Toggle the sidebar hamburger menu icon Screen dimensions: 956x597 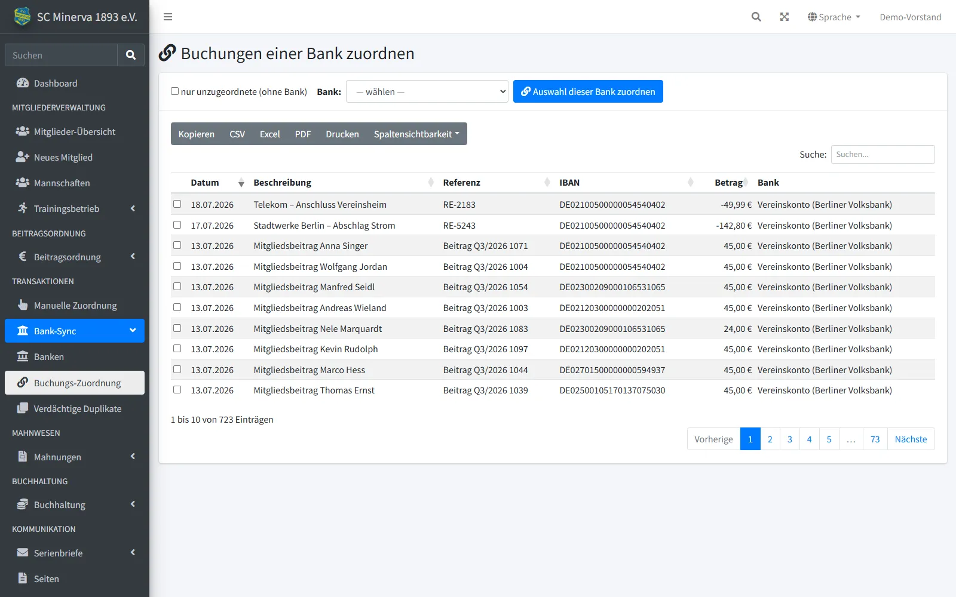[168, 17]
